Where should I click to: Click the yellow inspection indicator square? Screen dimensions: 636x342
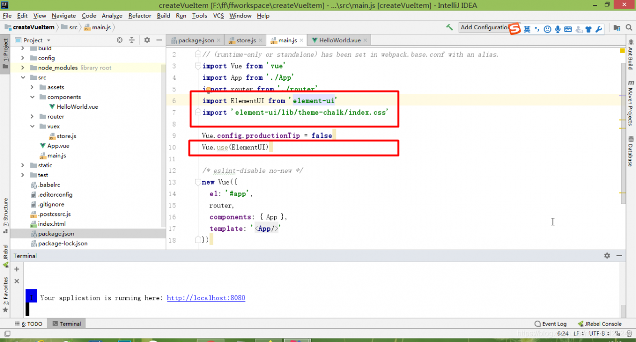(x=623, y=51)
